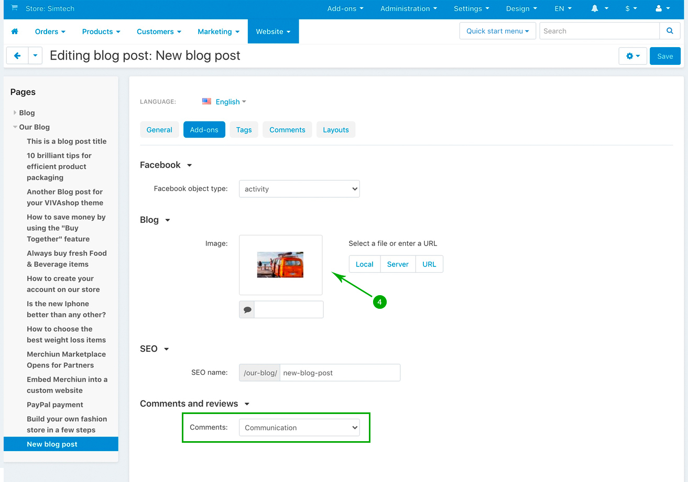Open the notifications bell menu
This screenshot has height=482, width=688.
(599, 9)
